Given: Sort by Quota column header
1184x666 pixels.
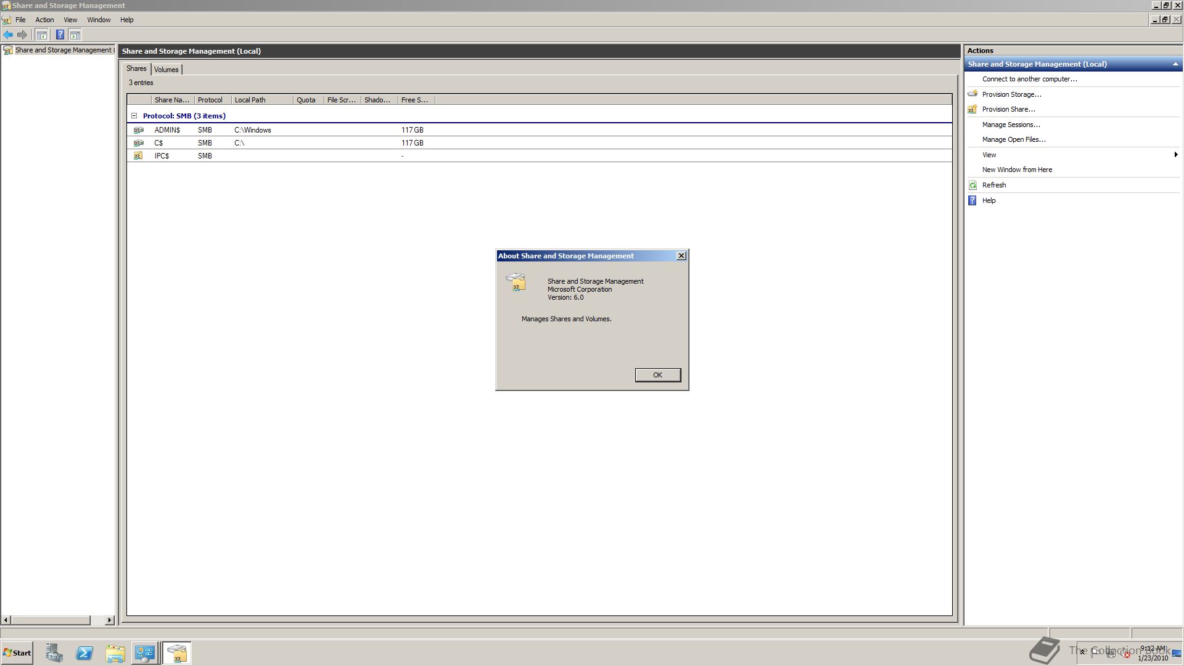Looking at the screenshot, I should coord(308,100).
